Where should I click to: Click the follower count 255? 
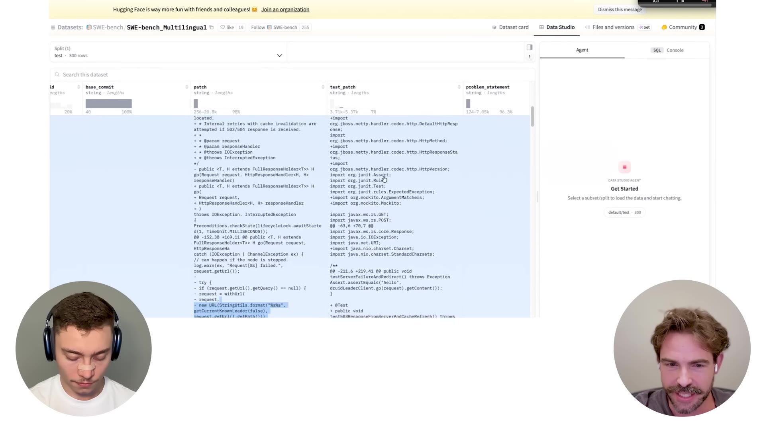[x=305, y=27]
